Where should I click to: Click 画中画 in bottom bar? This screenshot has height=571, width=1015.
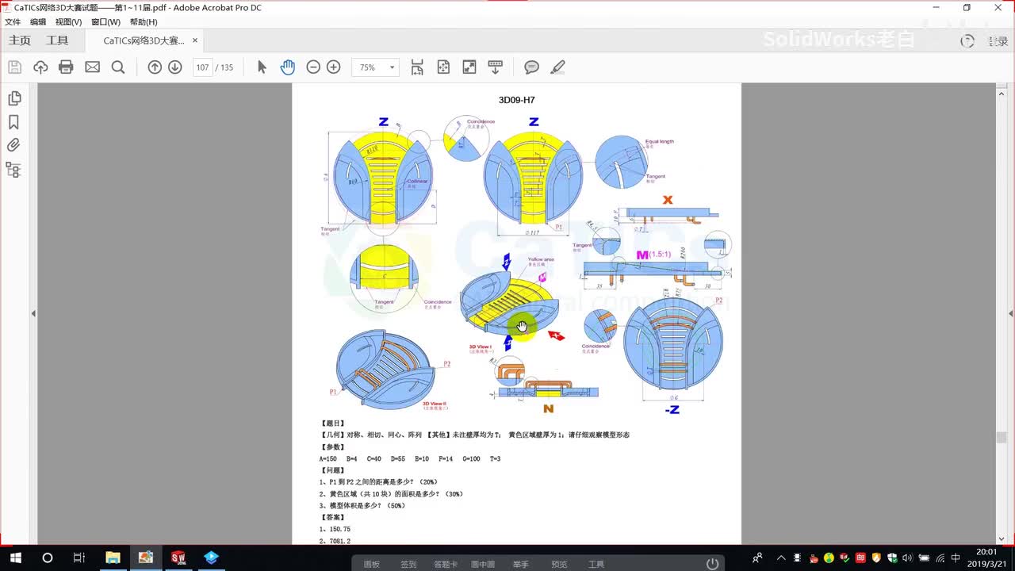[x=483, y=564]
